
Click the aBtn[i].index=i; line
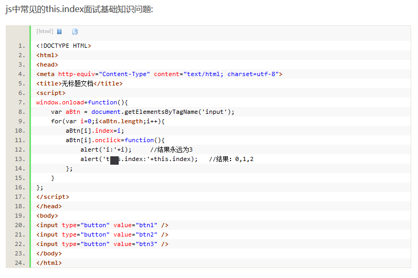[95, 131]
